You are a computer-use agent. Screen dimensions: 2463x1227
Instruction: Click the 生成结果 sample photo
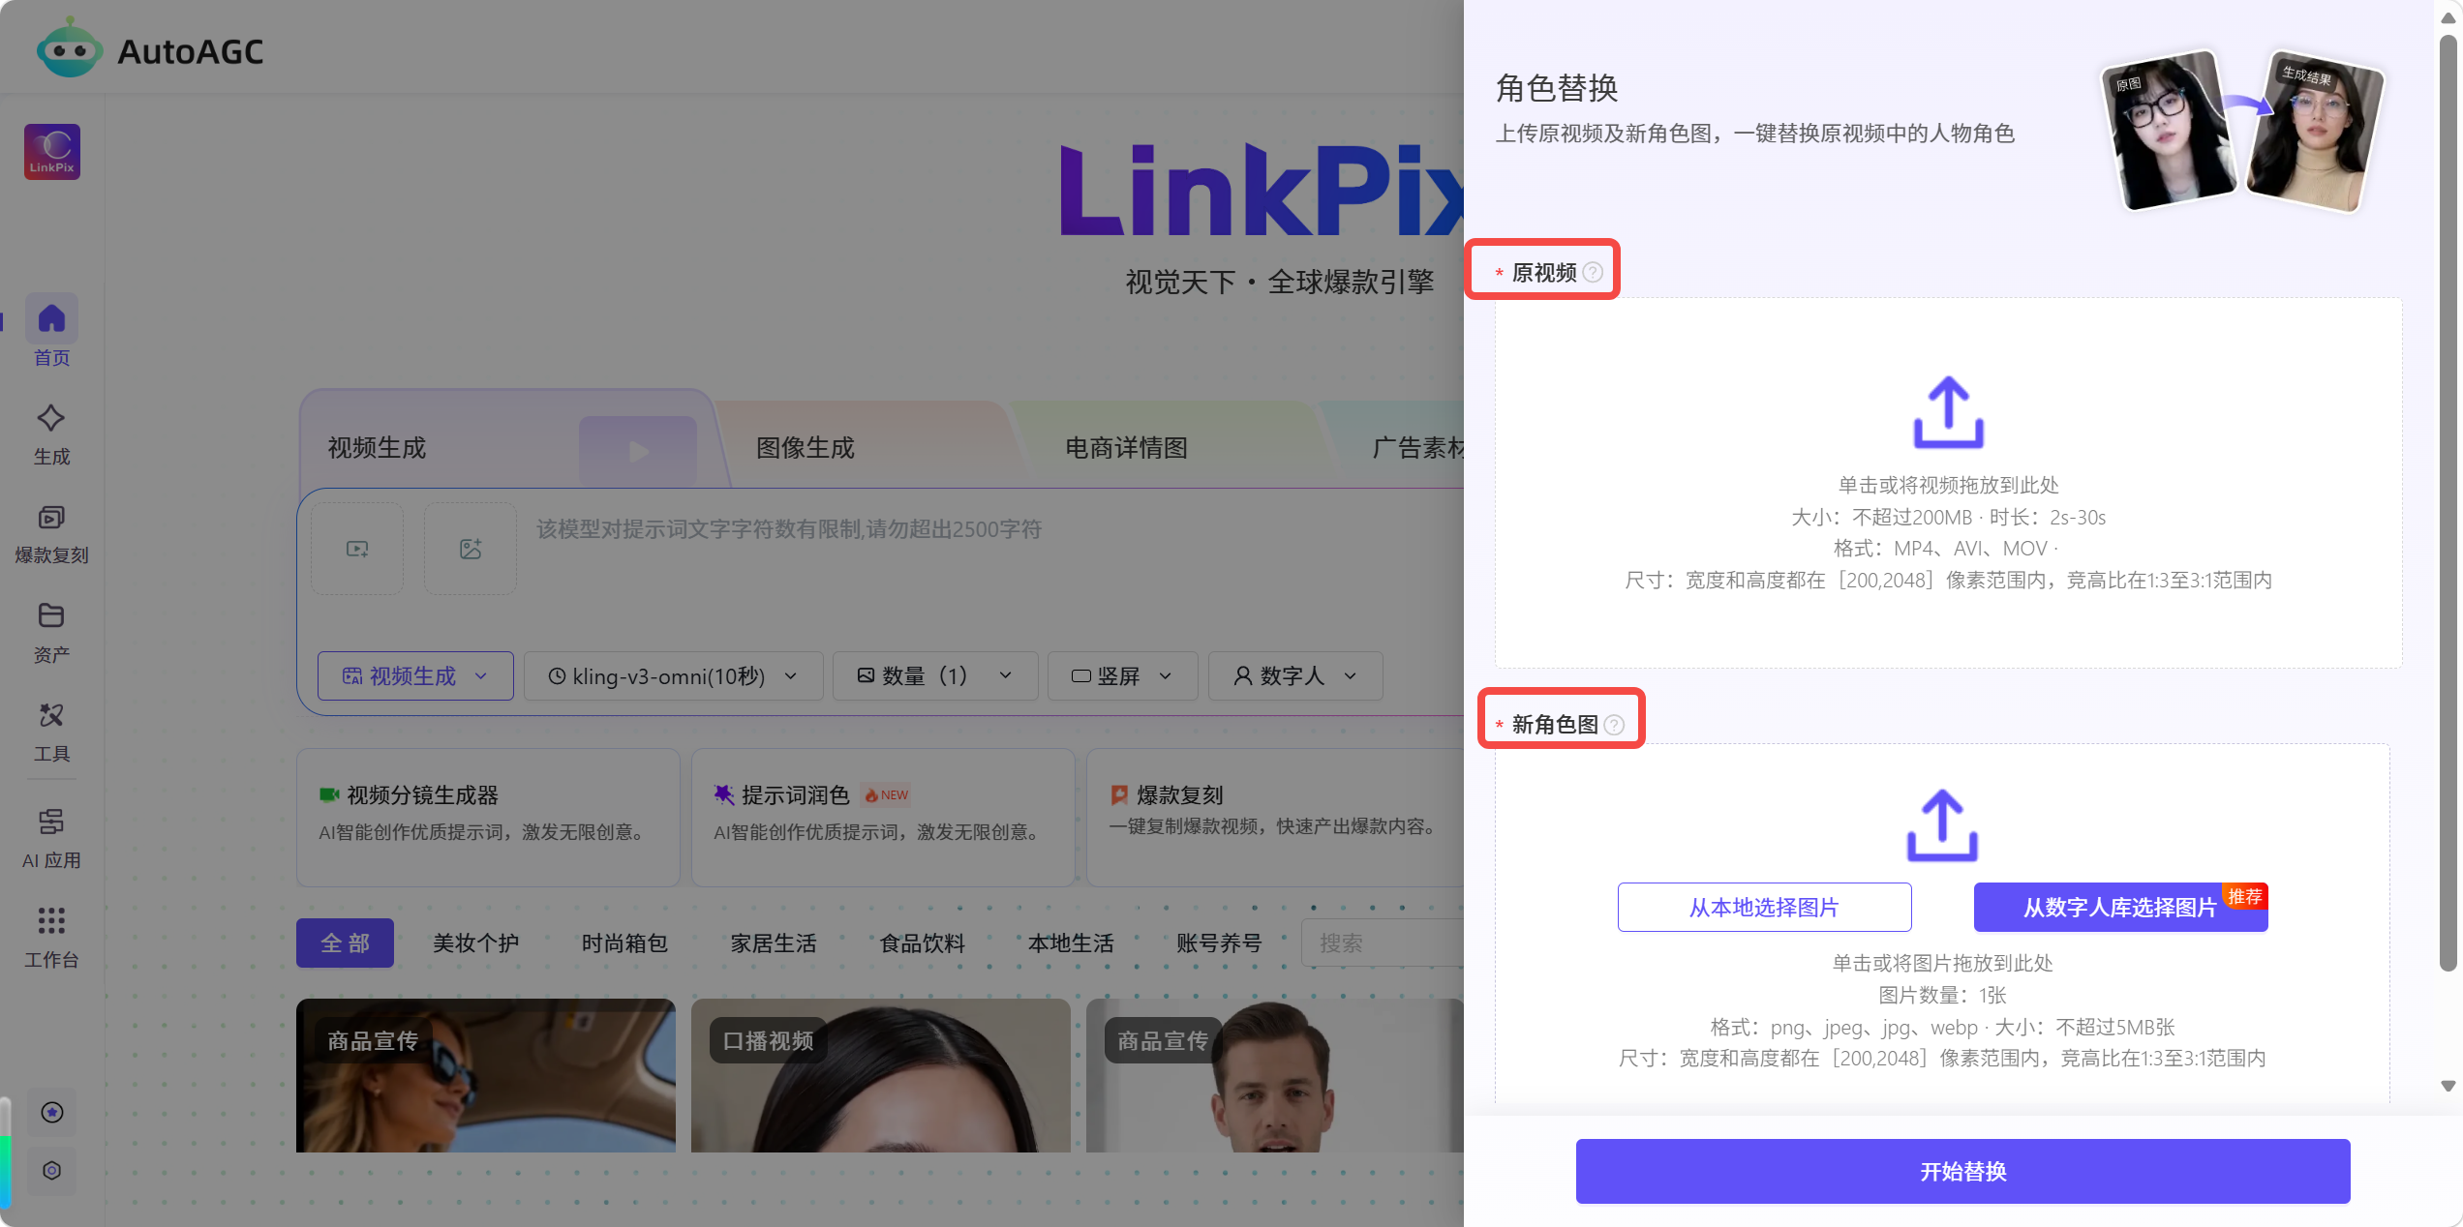tap(2315, 131)
